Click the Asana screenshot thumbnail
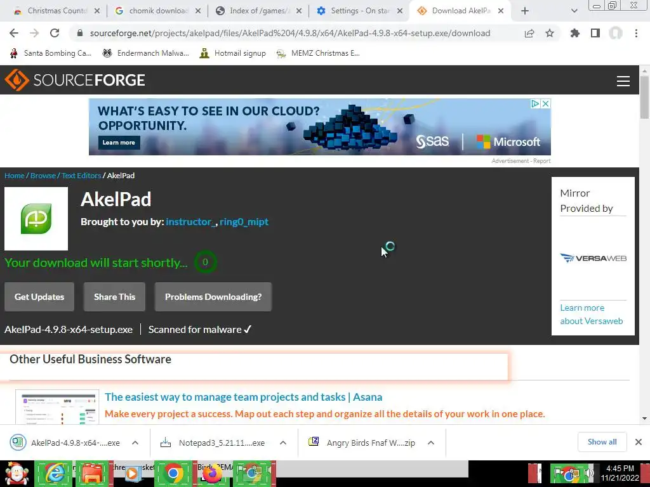The height and width of the screenshot is (487, 650). (57, 407)
